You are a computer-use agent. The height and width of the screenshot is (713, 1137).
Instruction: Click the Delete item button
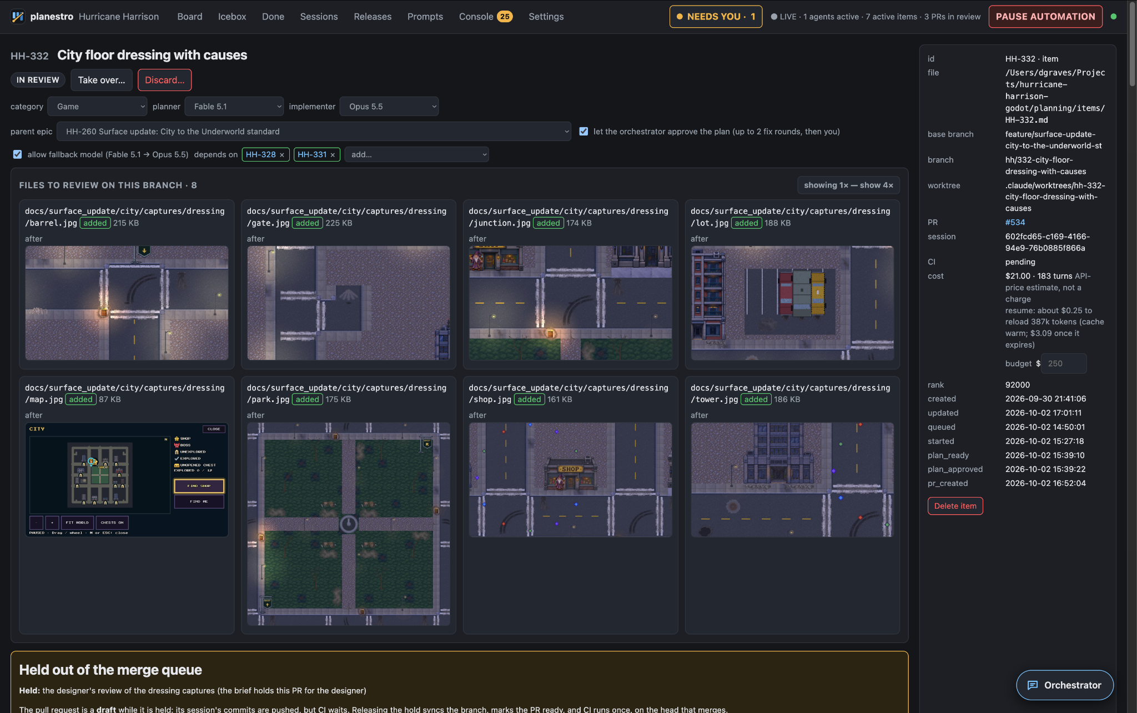(x=955, y=506)
